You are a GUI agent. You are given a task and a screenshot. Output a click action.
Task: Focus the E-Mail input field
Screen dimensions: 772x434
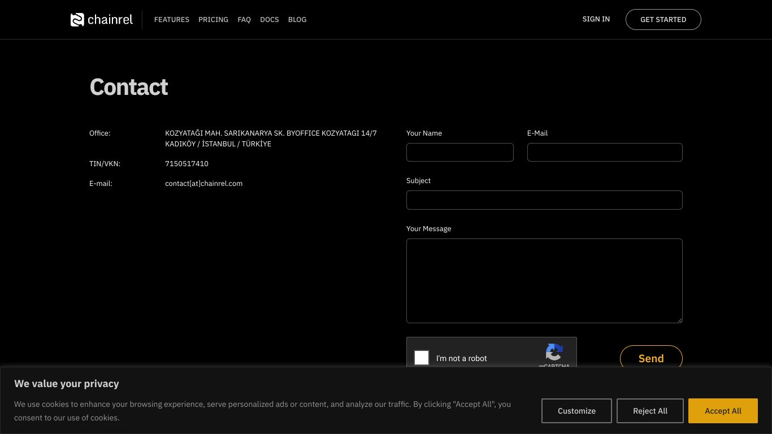605,153
